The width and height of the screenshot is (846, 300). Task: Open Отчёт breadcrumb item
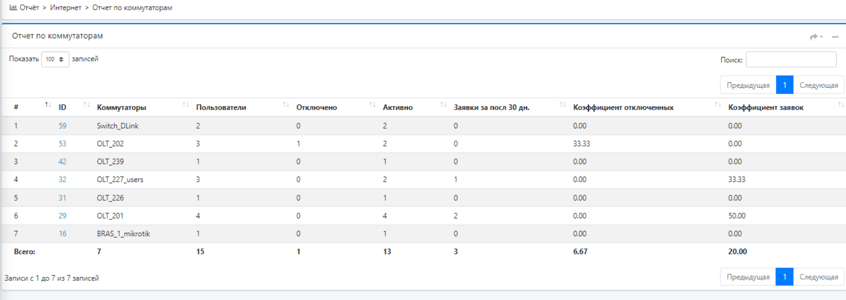[29, 8]
